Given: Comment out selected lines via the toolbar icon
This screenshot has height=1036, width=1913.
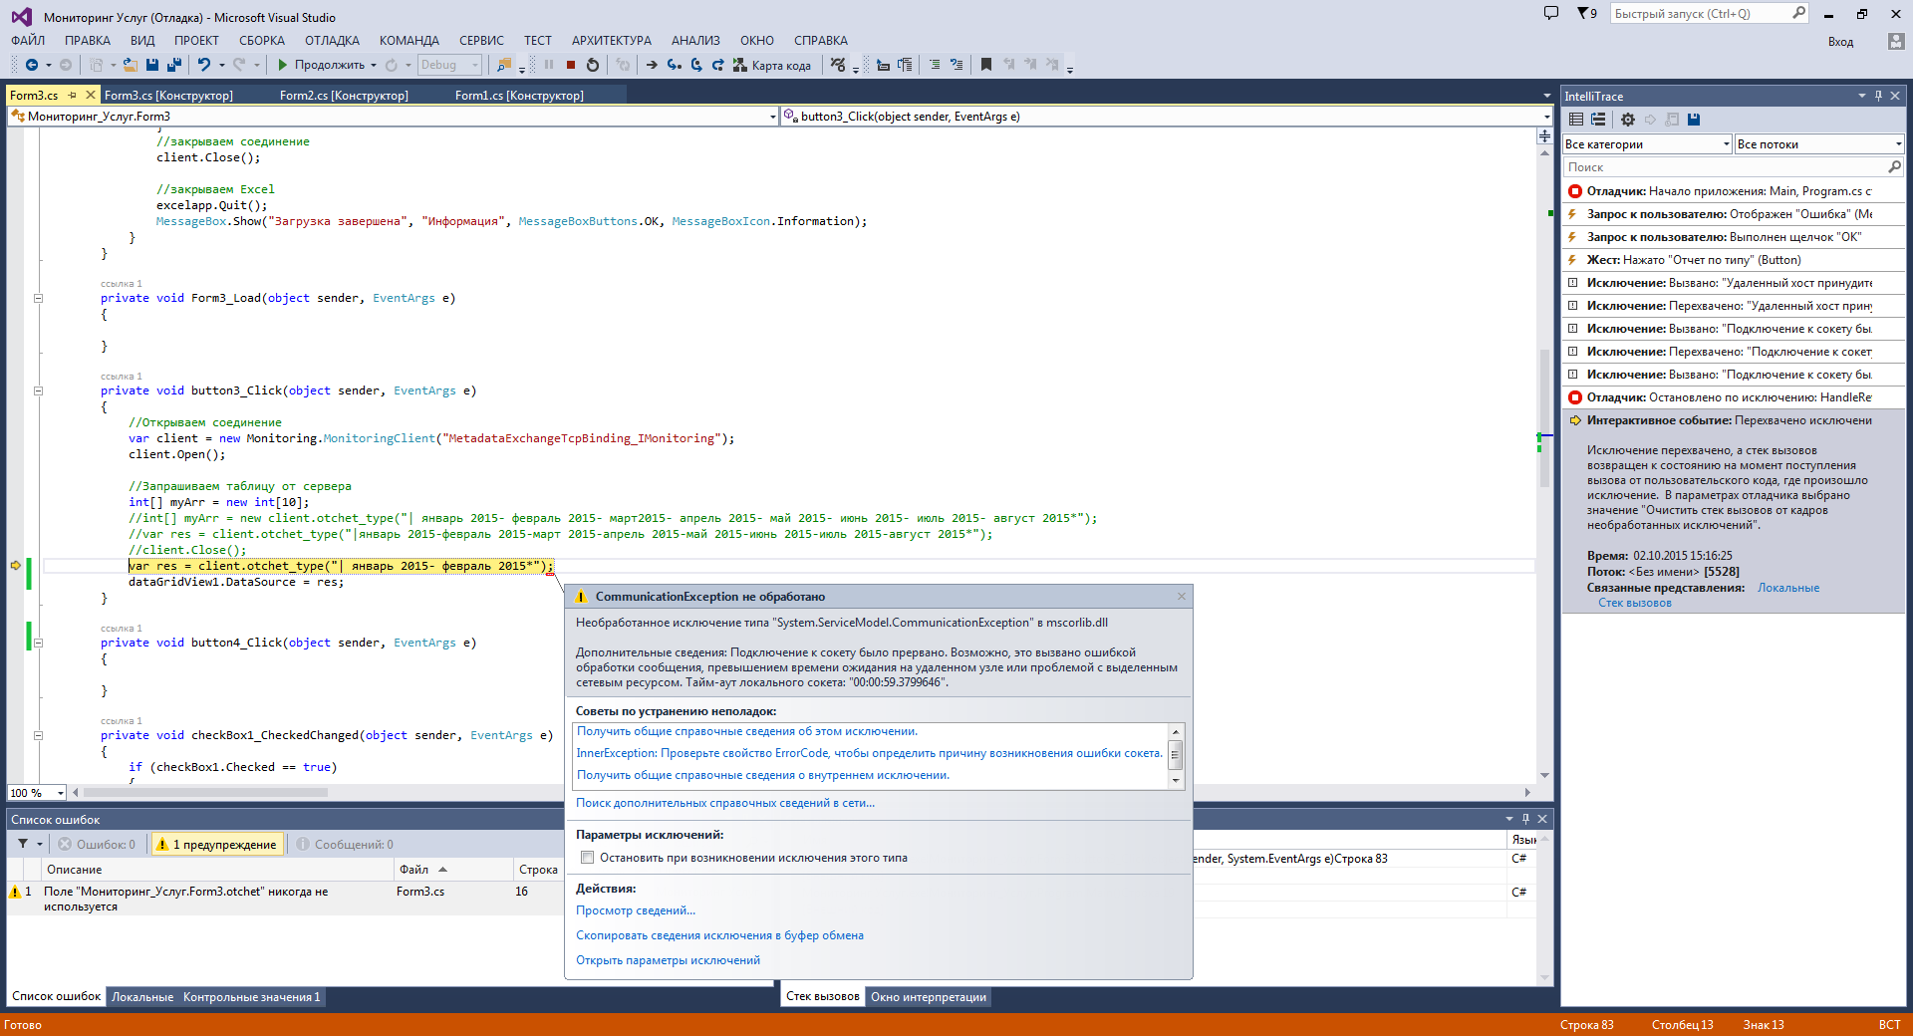Looking at the screenshot, I should (935, 65).
